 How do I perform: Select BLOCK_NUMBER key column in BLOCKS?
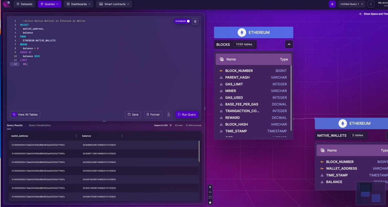(253, 71)
